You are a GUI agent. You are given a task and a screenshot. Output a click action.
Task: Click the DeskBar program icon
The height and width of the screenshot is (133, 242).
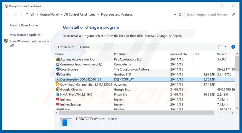click(x=58, y=74)
